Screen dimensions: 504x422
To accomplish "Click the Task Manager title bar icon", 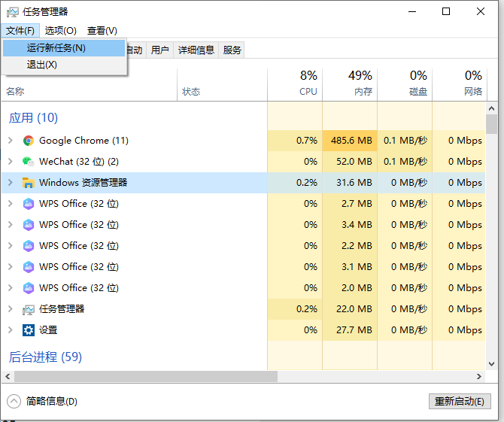I will click(x=13, y=11).
